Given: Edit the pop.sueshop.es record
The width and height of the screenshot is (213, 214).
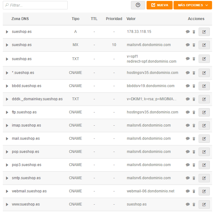Looking at the screenshot, I should coord(204,152).
